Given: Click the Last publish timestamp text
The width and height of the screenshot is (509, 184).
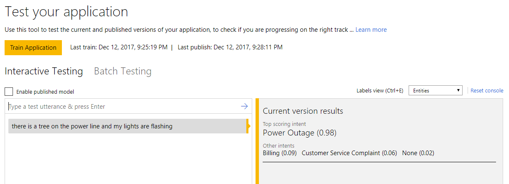Looking at the screenshot, I should pos(230,47).
